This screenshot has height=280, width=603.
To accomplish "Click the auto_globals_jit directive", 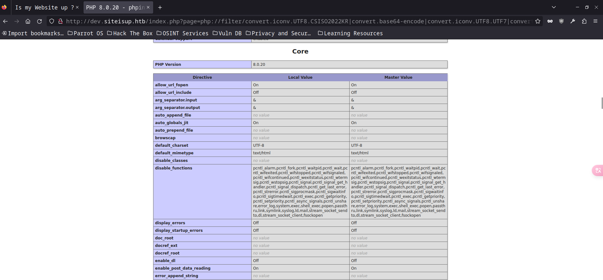I will [x=171, y=123].
